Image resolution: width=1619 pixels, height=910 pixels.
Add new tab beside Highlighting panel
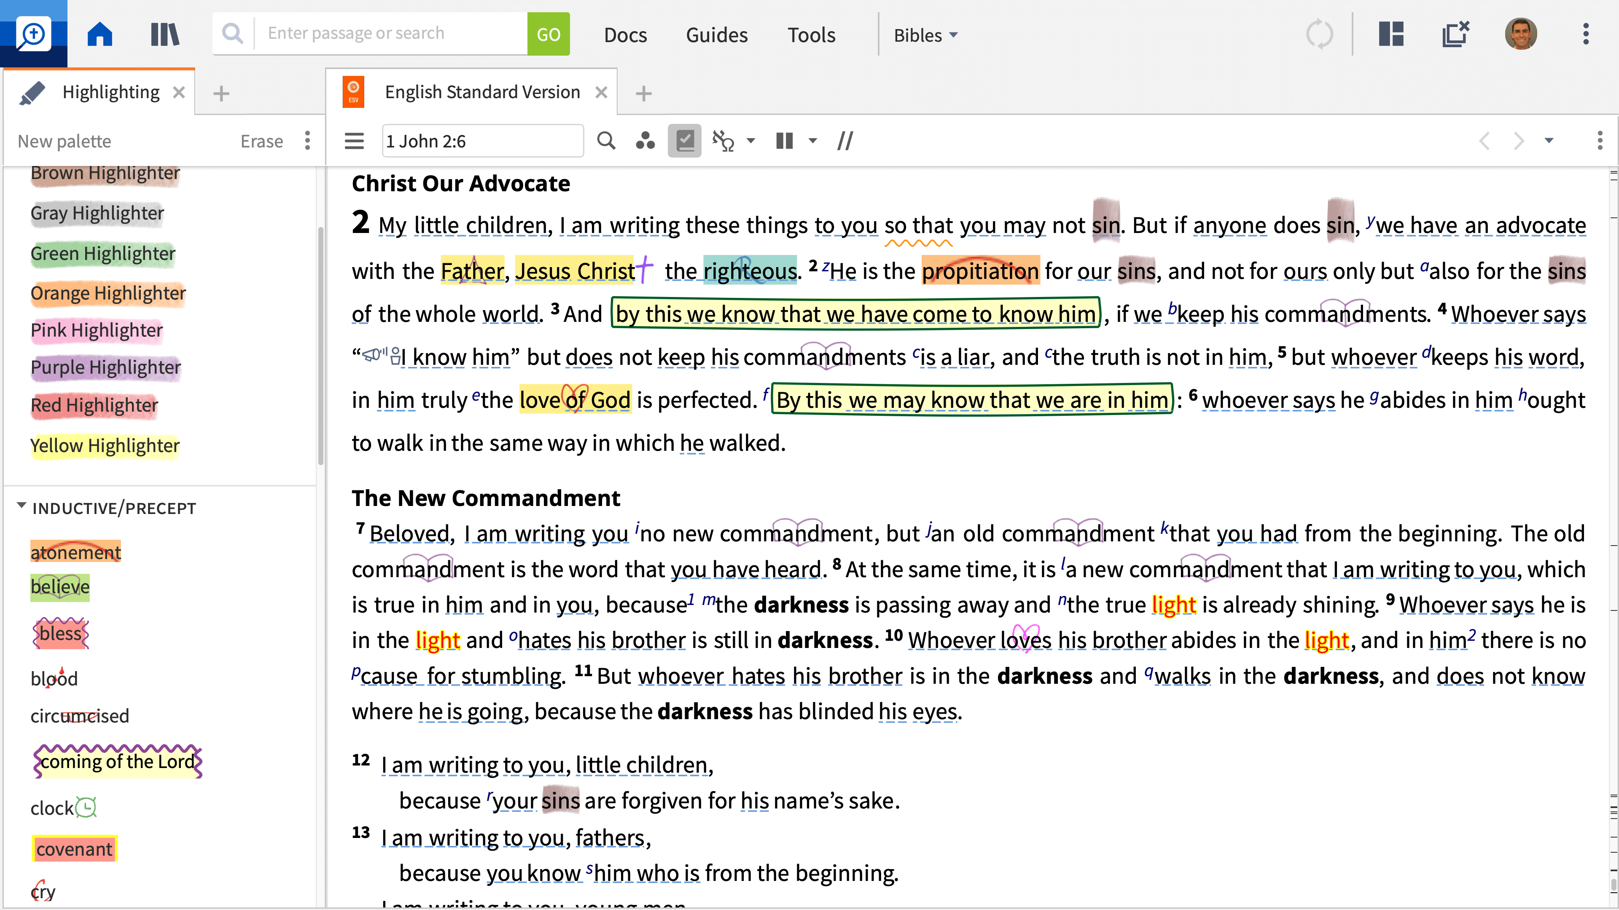click(x=221, y=94)
